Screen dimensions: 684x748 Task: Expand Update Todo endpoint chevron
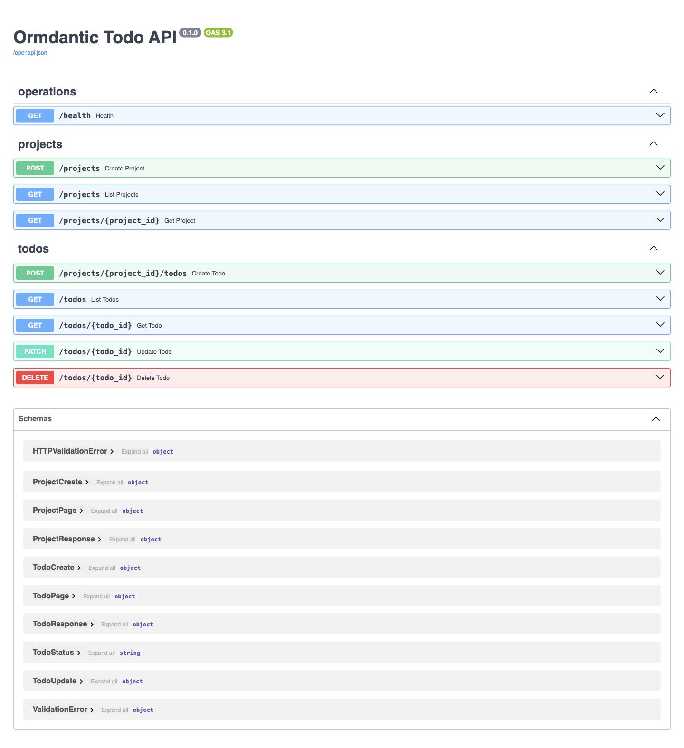point(660,351)
